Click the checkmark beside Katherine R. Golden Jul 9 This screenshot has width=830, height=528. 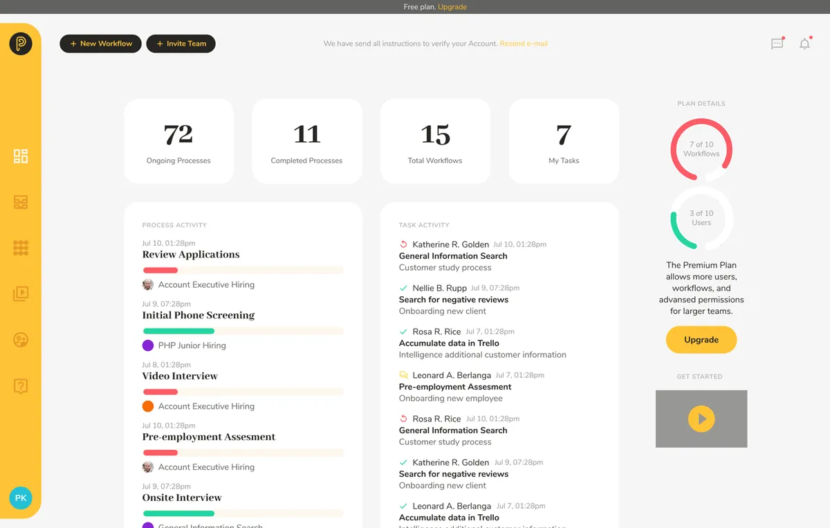[x=404, y=462]
